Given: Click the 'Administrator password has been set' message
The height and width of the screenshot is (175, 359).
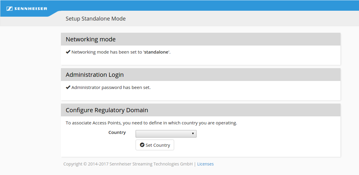Looking at the screenshot, I should pyautogui.click(x=111, y=87).
